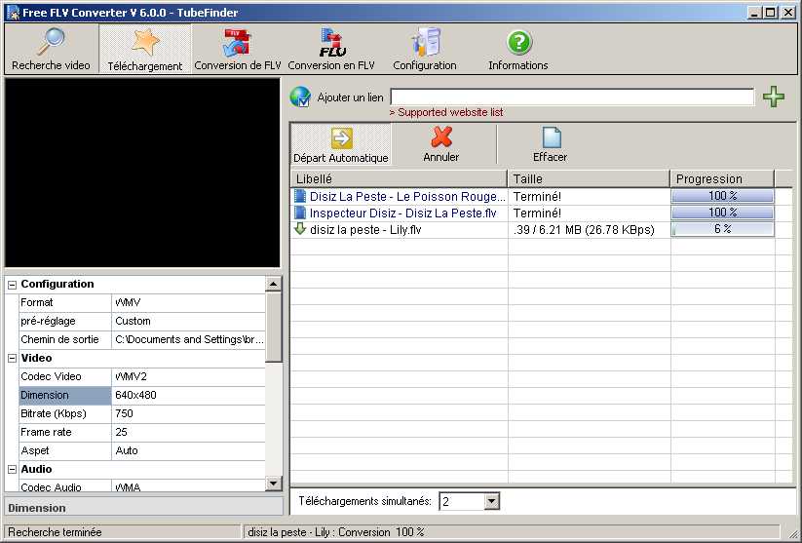Image resolution: width=802 pixels, height=543 pixels.
Task: Click the application icon in title bar
Action: [x=13, y=13]
